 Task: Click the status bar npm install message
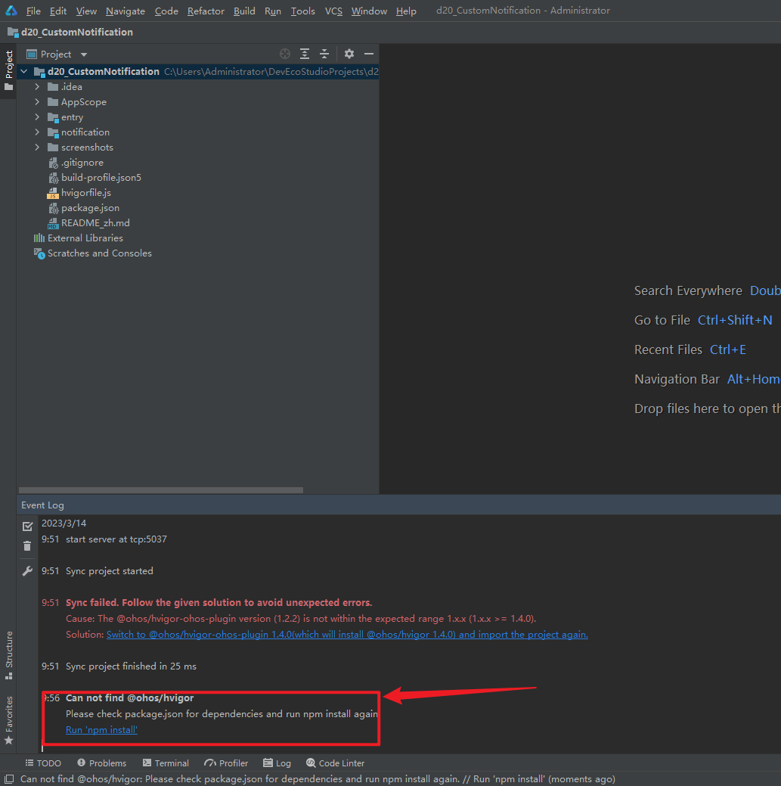[x=318, y=779]
